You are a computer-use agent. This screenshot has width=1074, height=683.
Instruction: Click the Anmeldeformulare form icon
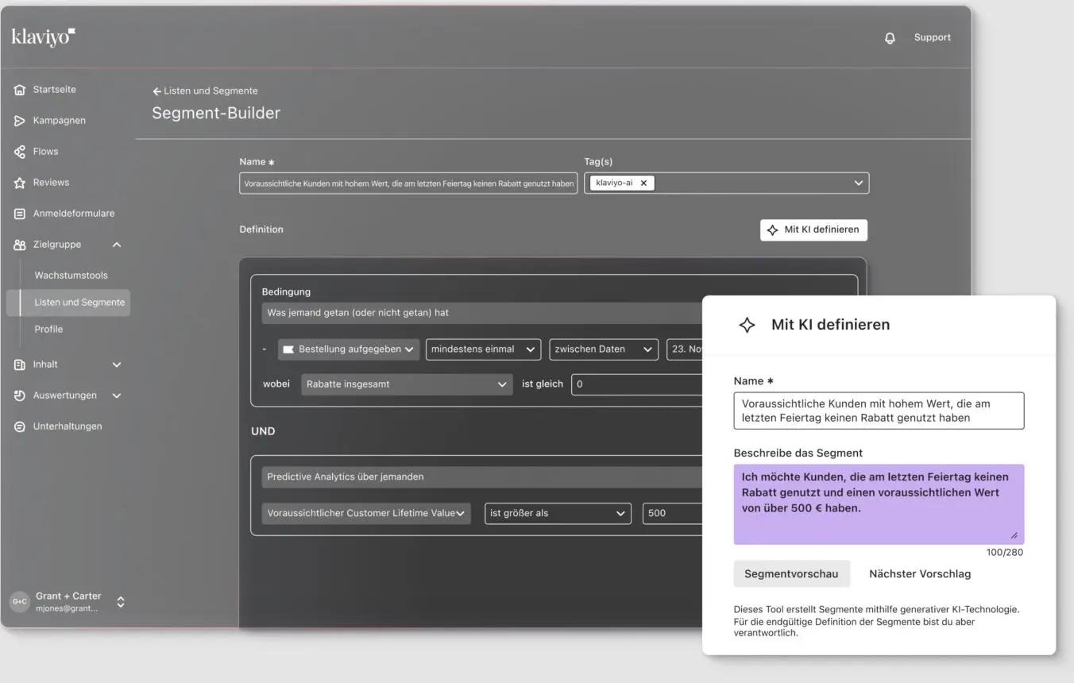pyautogui.click(x=19, y=213)
